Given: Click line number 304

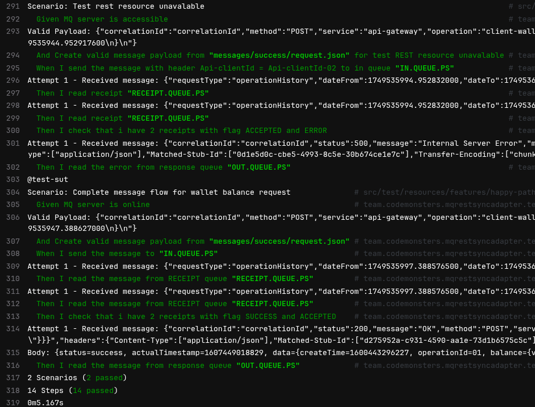Looking at the screenshot, I should (13, 192).
